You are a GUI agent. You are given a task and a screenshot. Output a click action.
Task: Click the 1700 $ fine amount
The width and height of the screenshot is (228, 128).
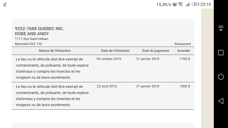[185, 59]
